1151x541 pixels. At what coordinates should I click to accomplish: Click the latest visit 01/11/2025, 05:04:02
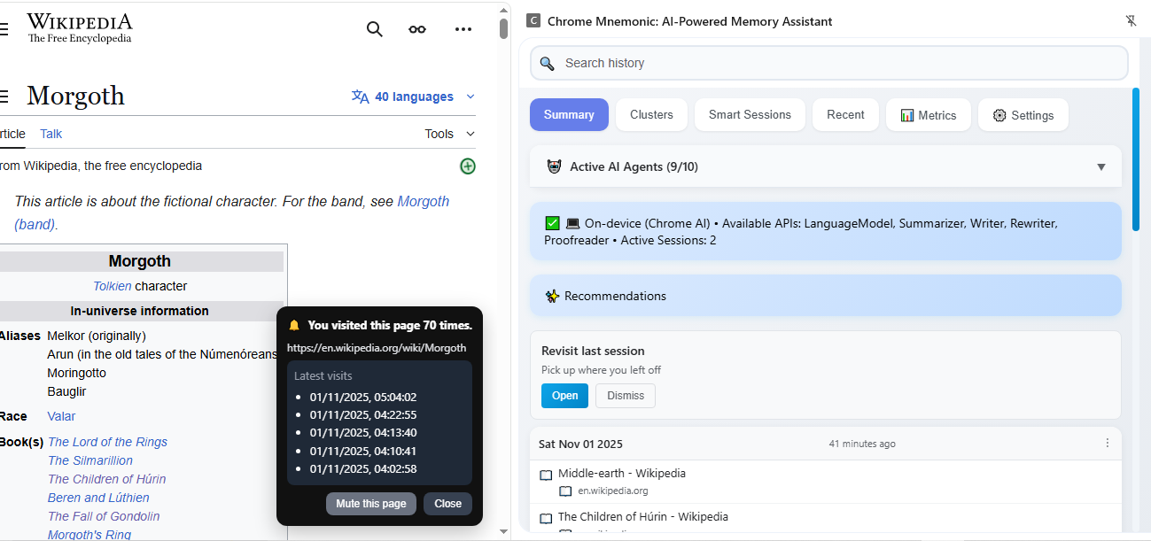click(363, 398)
